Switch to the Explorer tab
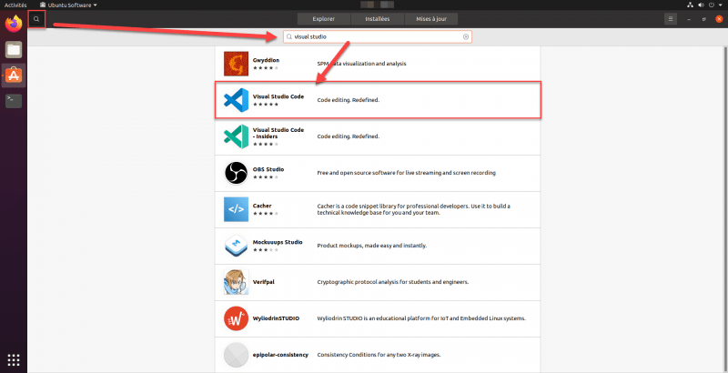Viewport: 728px width, 373px height. pos(324,19)
